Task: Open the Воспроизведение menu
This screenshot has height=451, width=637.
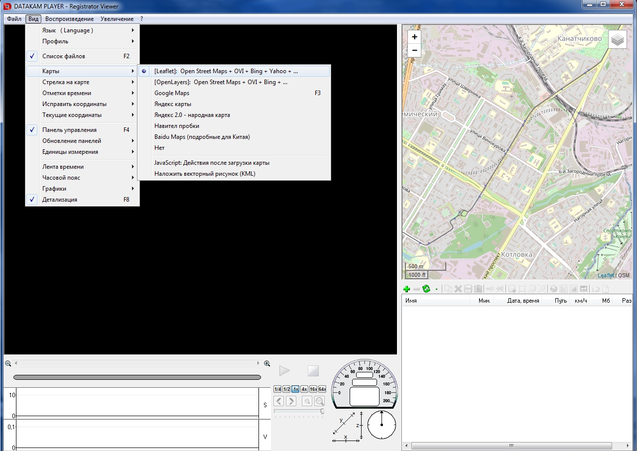Action: coord(69,19)
